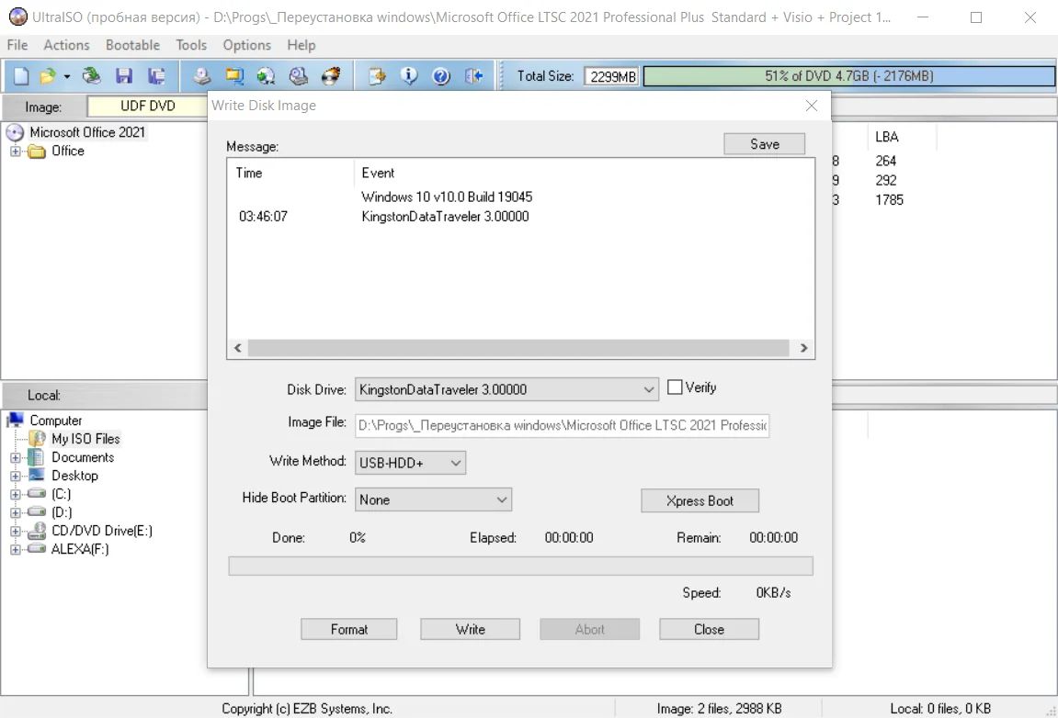The height and width of the screenshot is (718, 1058).
Task: Click the New file toolbar icon
Action: 21,75
